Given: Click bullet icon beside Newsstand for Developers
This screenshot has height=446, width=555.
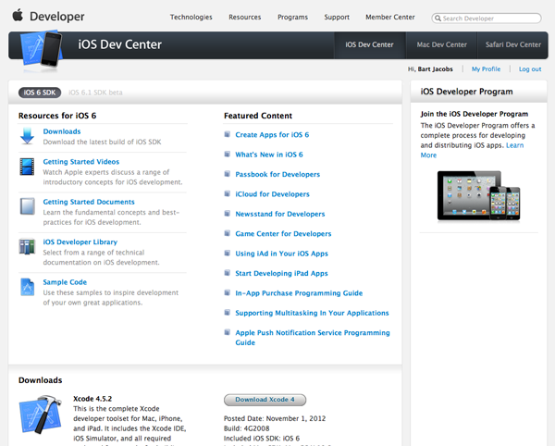Looking at the screenshot, I should [228, 214].
